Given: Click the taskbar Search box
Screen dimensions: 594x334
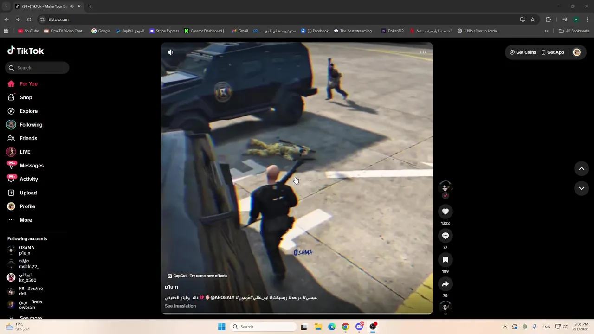Looking at the screenshot, I should click(263, 327).
